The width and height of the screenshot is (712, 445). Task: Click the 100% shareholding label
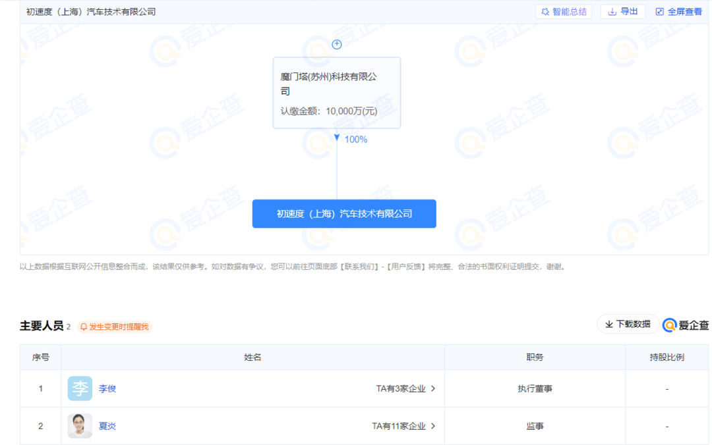355,140
